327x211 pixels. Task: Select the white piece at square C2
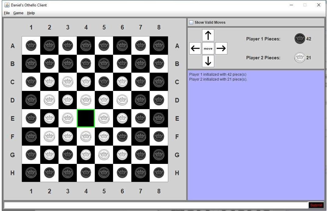coord(49,82)
